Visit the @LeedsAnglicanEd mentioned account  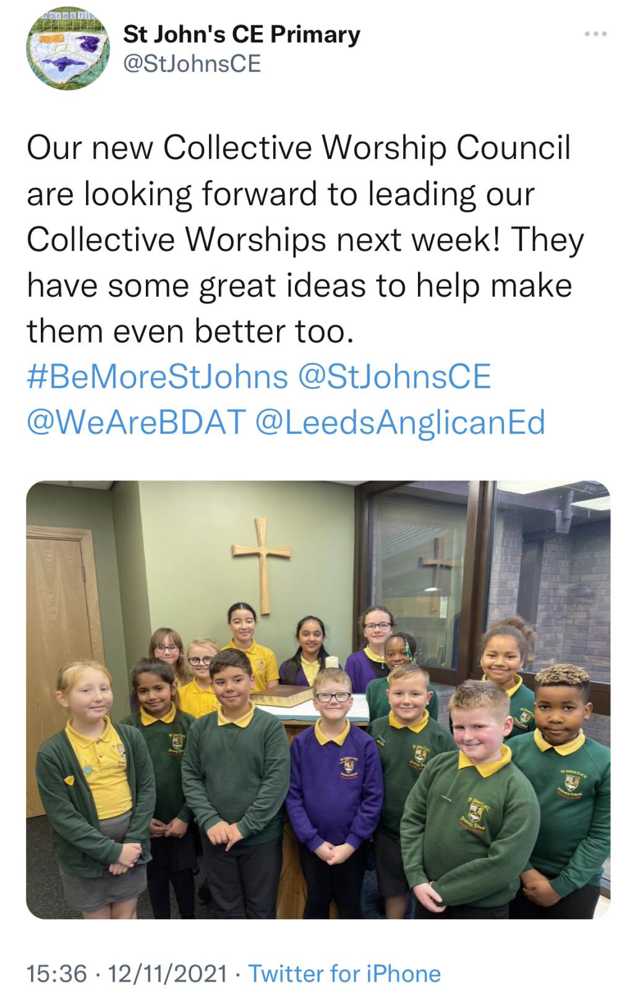click(x=400, y=423)
